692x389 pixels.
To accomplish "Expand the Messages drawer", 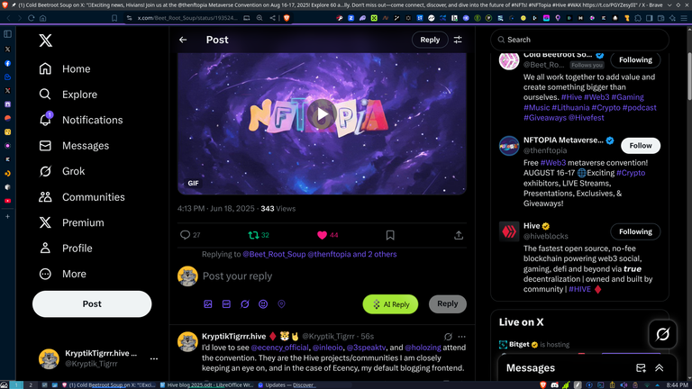I will pos(660,367).
